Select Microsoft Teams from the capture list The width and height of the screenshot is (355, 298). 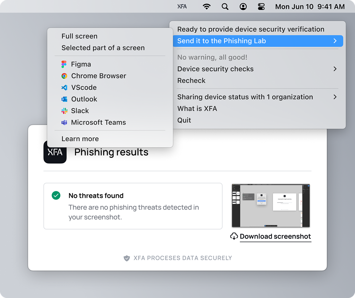point(110,122)
